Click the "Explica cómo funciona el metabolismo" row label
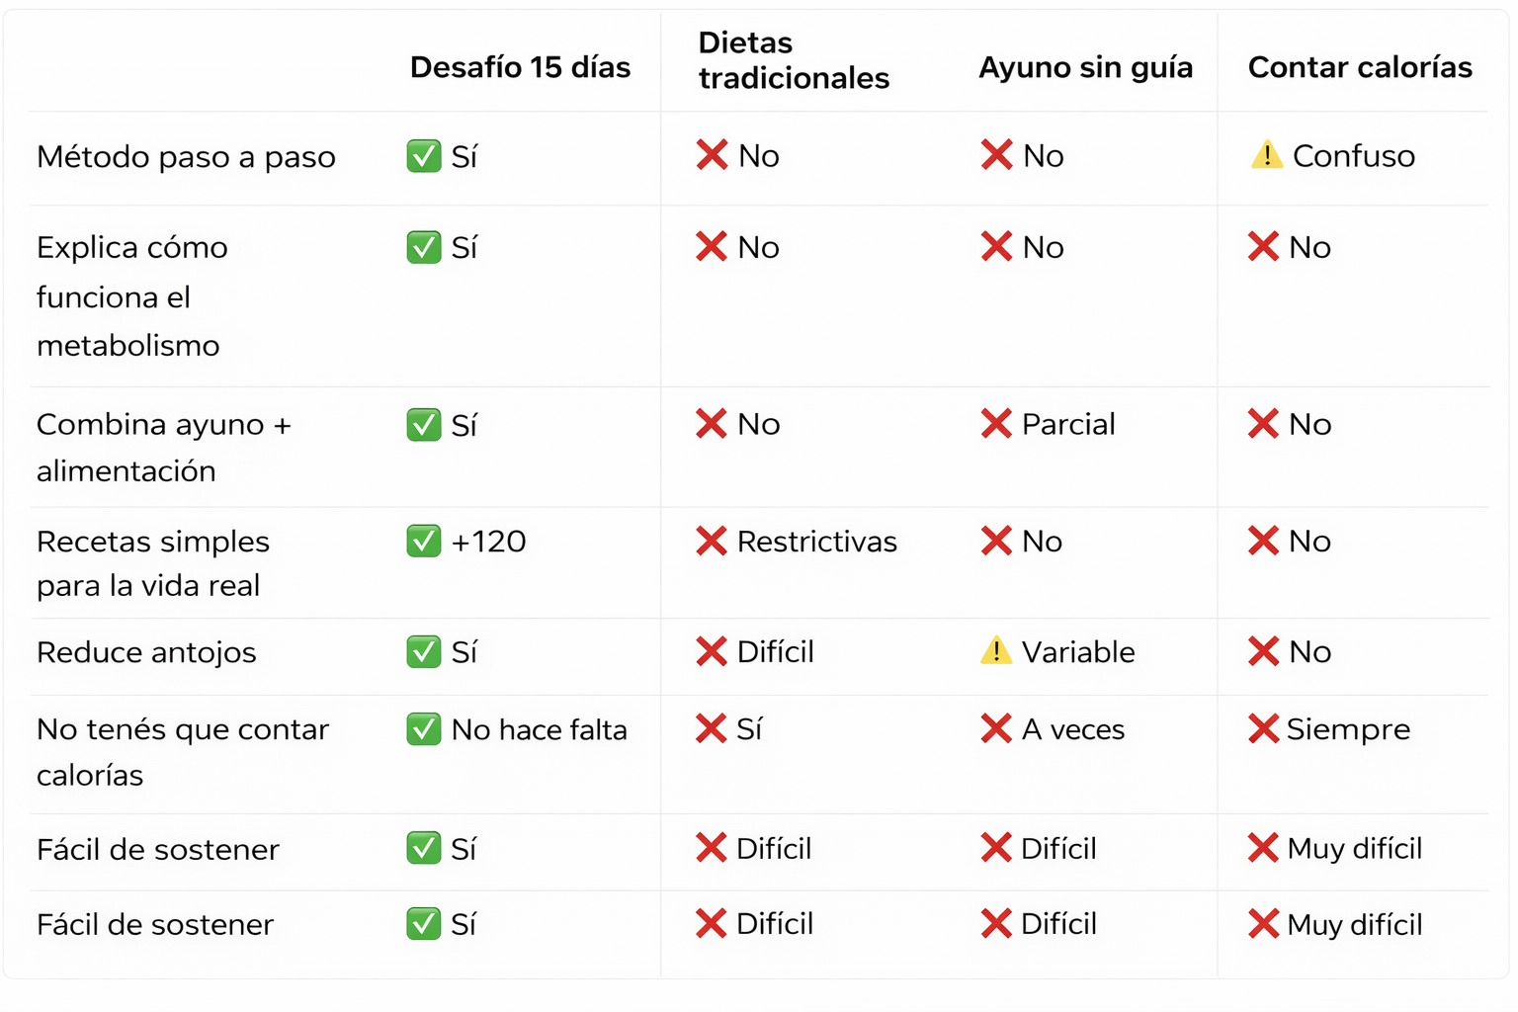Image resolution: width=1518 pixels, height=1012 pixels. pos(131,296)
